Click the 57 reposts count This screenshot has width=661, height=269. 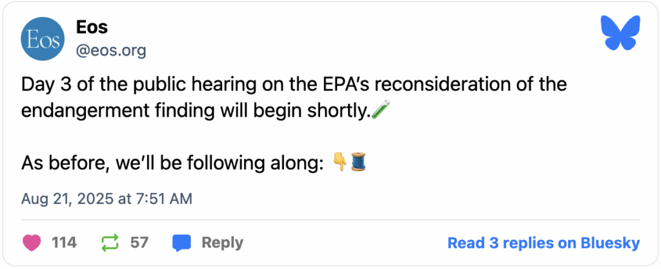tap(139, 243)
